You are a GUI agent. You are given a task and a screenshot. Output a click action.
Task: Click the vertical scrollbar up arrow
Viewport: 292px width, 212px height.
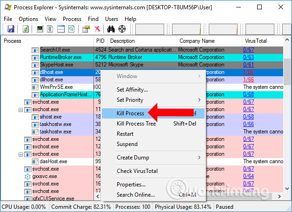pos(287,40)
